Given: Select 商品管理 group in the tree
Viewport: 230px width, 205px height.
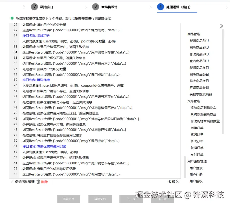Looking at the screenshot, I should point(194,34).
